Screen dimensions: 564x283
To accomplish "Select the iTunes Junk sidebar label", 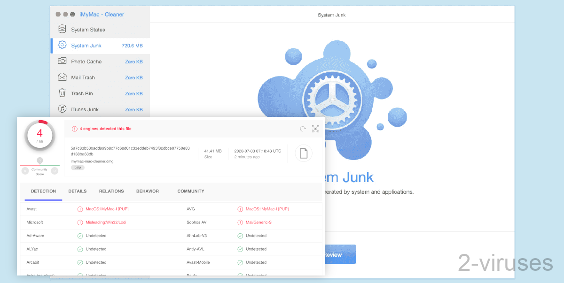I will coord(85,109).
